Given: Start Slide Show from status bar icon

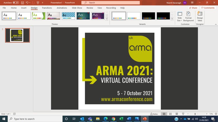Looking at the screenshot, I should point(183,114).
